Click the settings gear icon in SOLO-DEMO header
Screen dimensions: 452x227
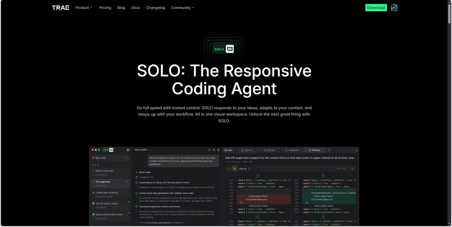[214, 150]
